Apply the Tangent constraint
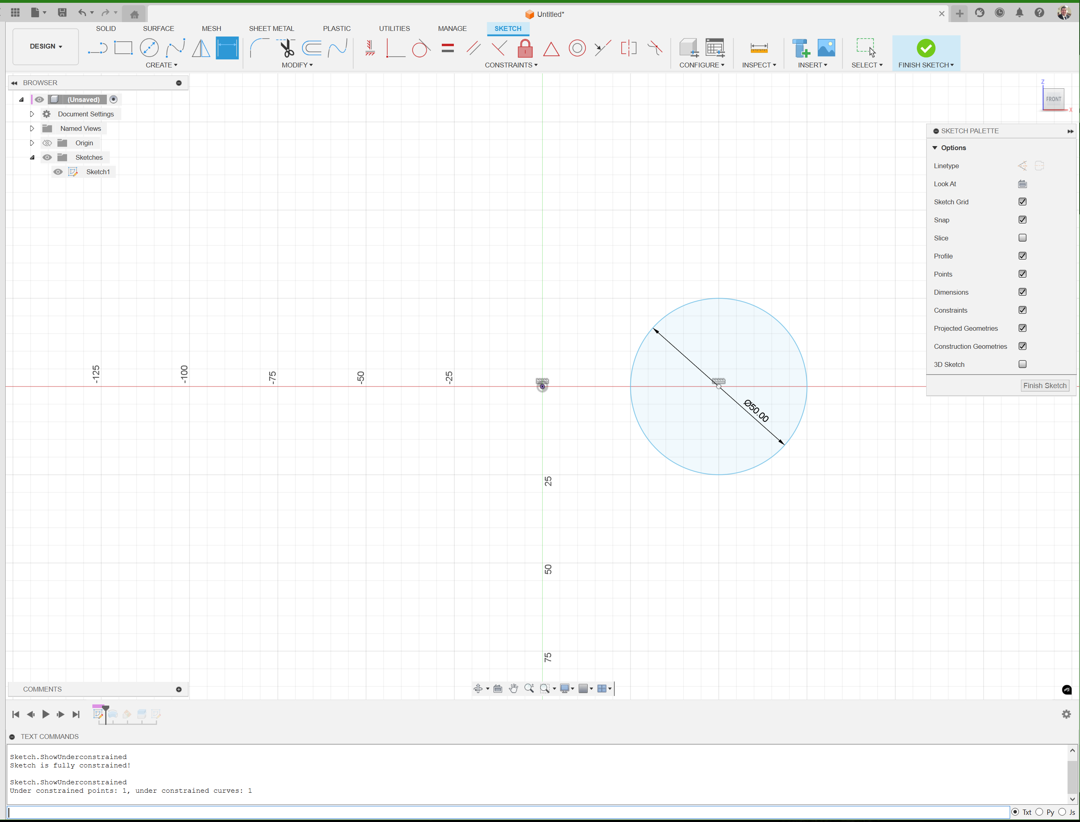The width and height of the screenshot is (1080, 822). (421, 48)
